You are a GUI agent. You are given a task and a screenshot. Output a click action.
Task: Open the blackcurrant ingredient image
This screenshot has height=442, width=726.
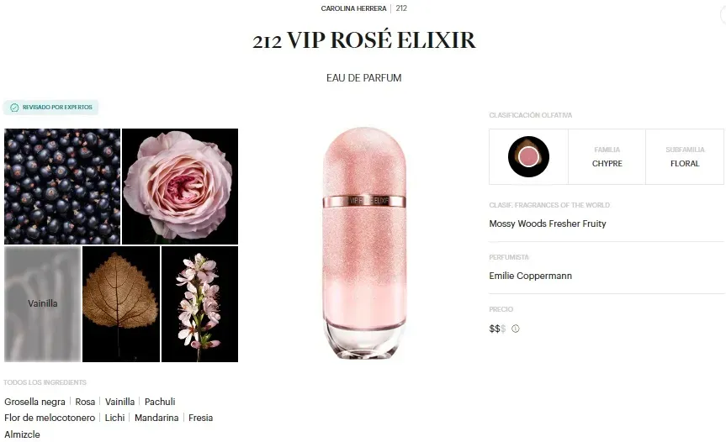pos(62,187)
